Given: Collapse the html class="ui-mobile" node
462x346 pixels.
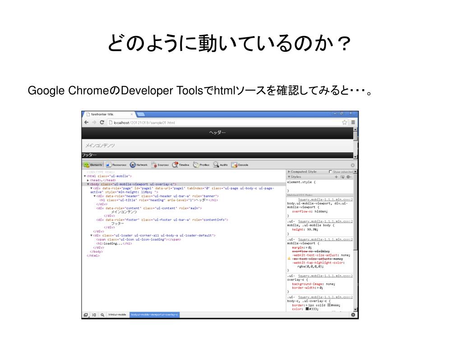Looking at the screenshot, I should point(85,176).
